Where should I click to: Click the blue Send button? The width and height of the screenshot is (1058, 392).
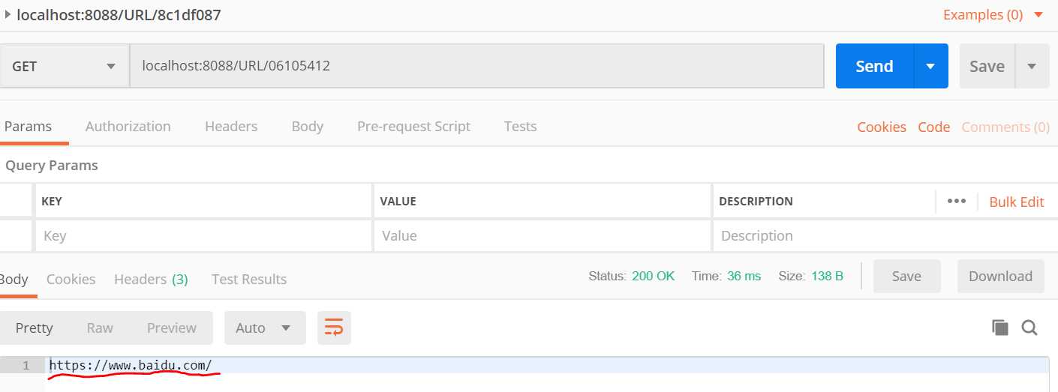(x=874, y=66)
